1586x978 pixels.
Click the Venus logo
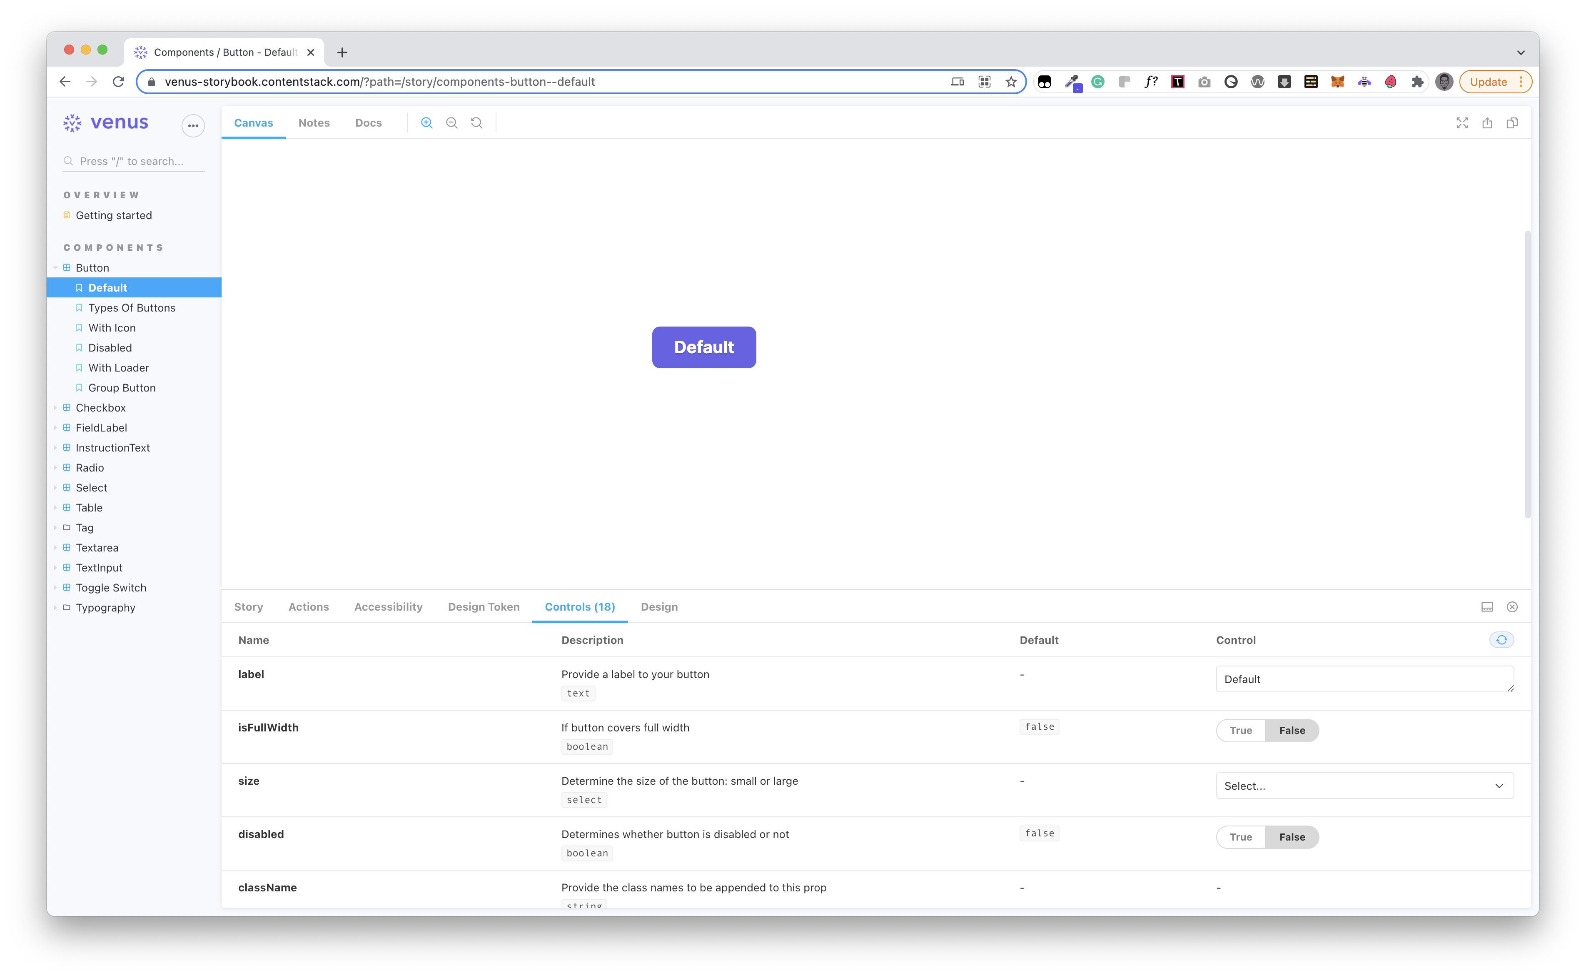click(x=106, y=122)
